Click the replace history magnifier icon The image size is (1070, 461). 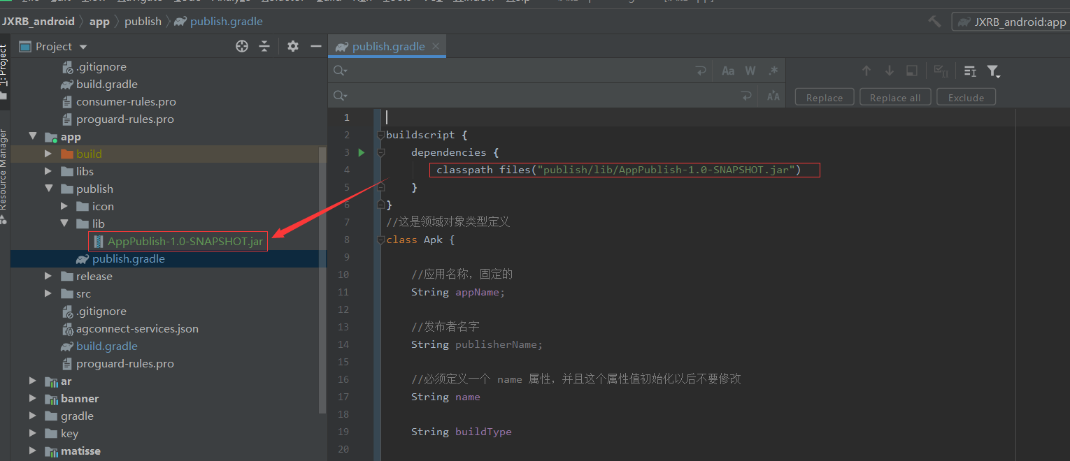pos(341,96)
